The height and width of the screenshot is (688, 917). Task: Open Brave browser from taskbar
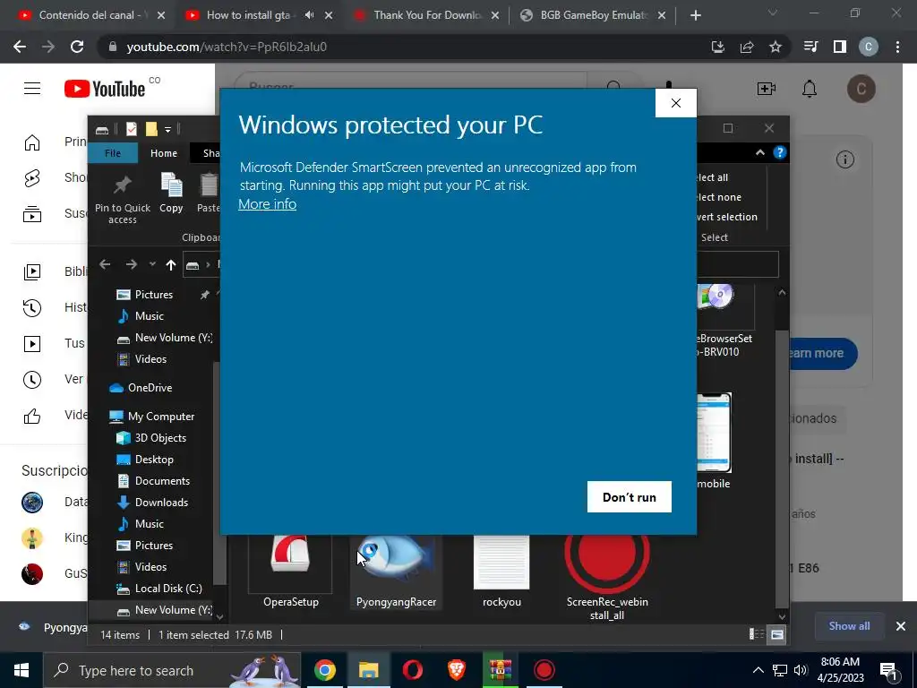[x=456, y=670]
